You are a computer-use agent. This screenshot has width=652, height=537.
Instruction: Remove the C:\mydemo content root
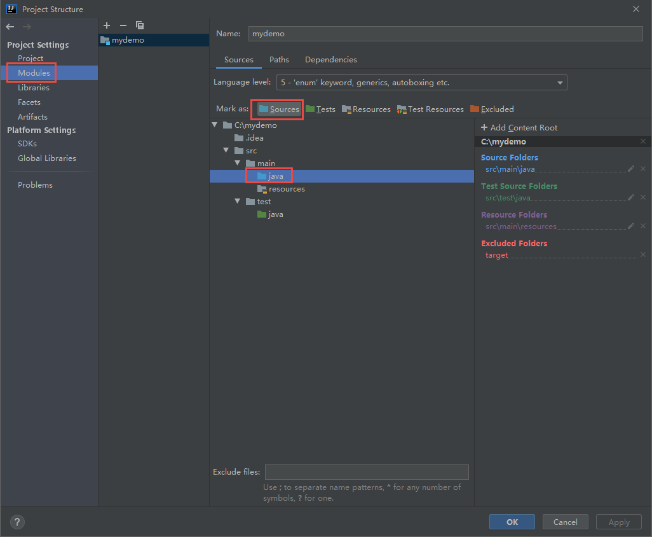click(x=642, y=142)
